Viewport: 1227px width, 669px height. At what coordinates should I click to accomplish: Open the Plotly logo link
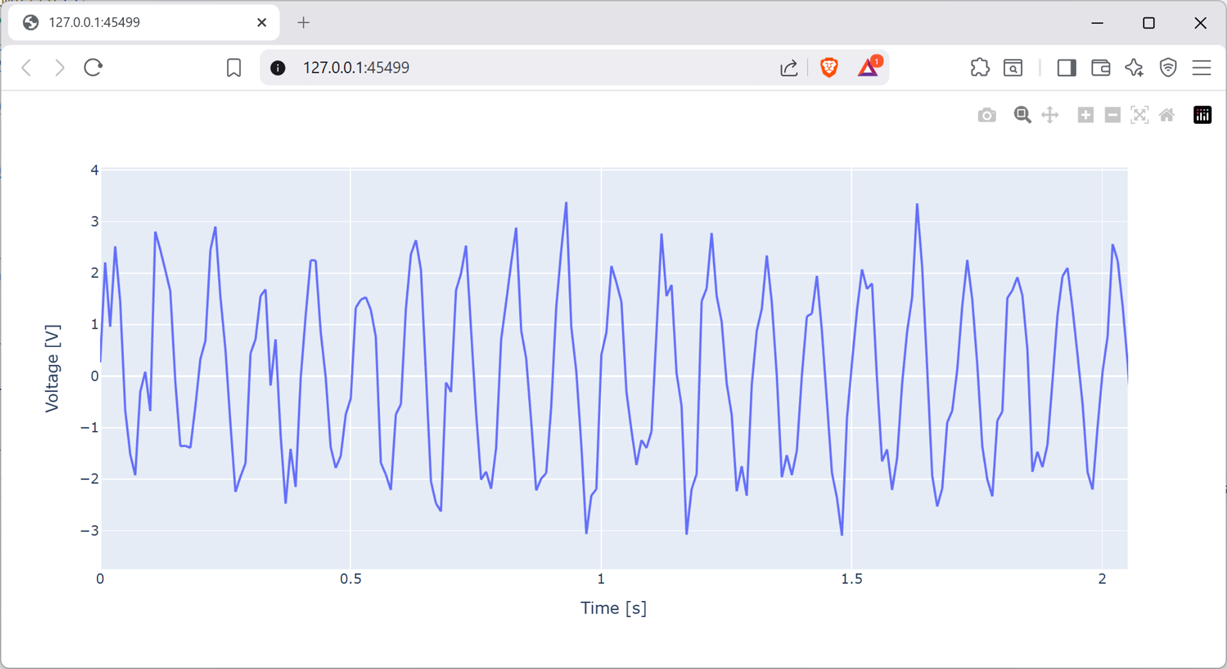1202,115
